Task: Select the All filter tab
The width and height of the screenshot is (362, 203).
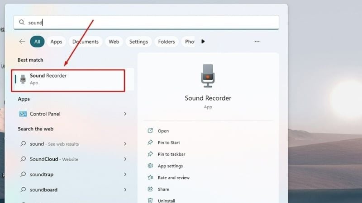Action: pyautogui.click(x=37, y=42)
